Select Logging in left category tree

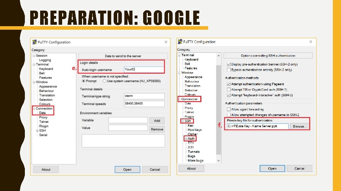point(45,60)
